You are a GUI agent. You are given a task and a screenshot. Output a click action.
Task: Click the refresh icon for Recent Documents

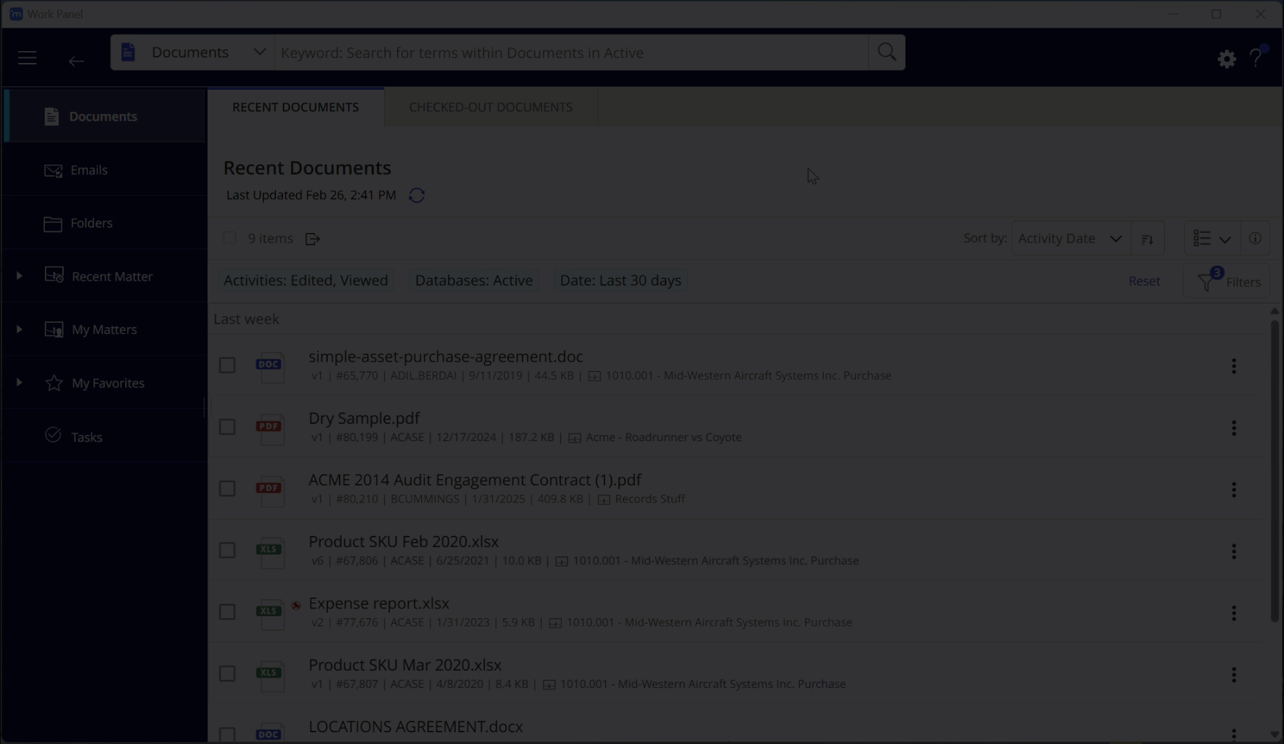(416, 195)
